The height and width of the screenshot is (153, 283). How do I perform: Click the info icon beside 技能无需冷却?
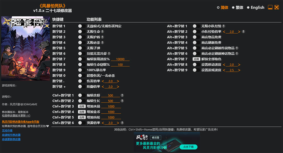point(109,54)
